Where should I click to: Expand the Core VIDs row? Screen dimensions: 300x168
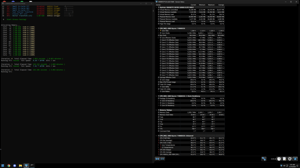[158, 31]
